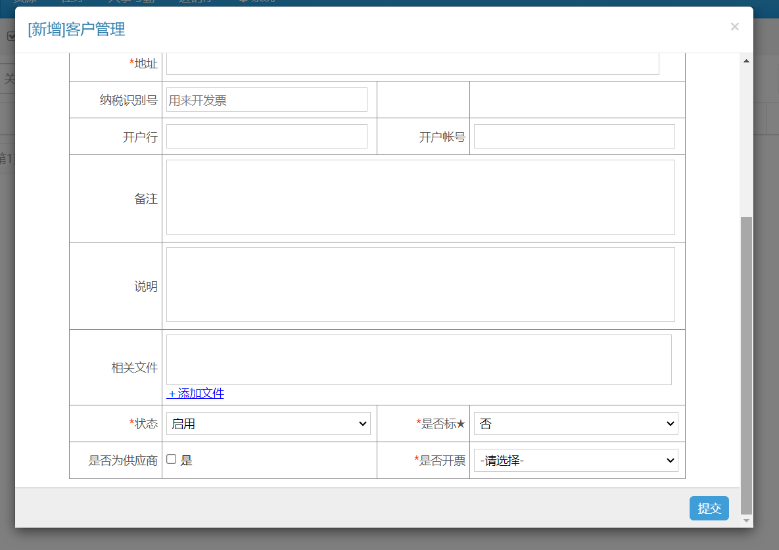Screen dimensions: 779x550
Task: Click the dialog scrollbar down arrow
Action: [x=746, y=520]
